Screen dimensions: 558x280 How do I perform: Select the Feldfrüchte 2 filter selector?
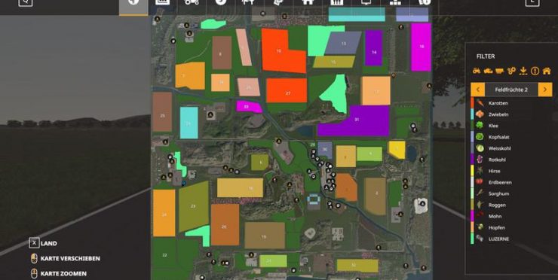pyautogui.click(x=511, y=90)
